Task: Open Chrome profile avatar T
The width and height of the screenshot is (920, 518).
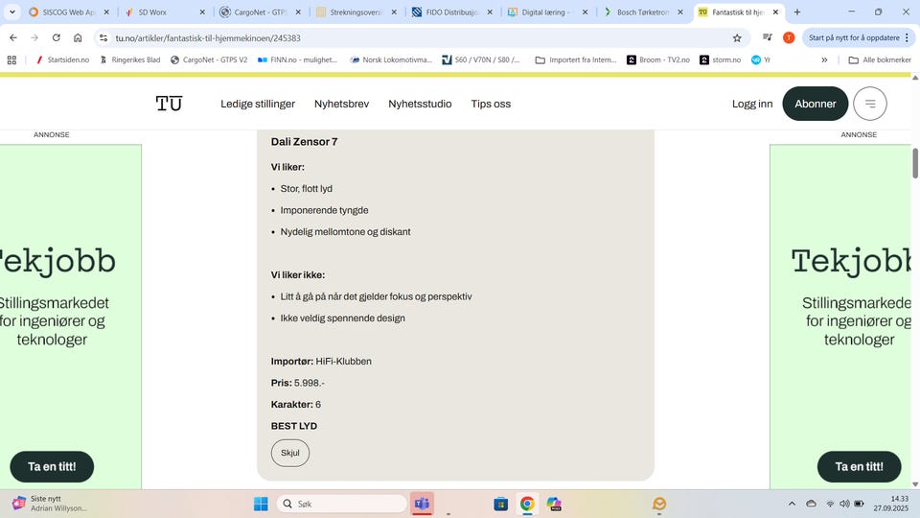Action: [x=789, y=37]
